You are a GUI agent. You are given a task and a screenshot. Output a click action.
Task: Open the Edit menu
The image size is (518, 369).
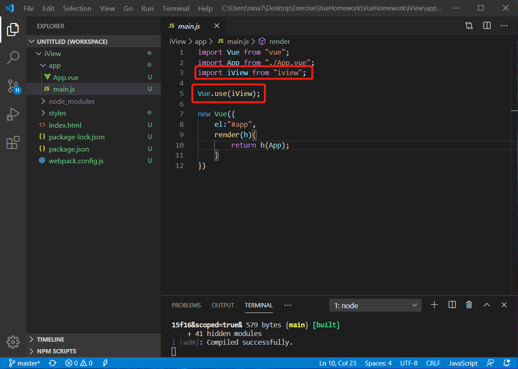click(48, 8)
